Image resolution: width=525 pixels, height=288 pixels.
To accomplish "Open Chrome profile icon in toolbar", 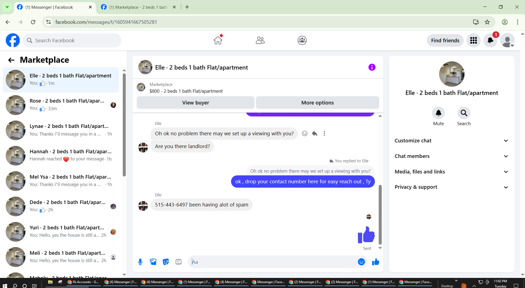I will pyautogui.click(x=505, y=22).
